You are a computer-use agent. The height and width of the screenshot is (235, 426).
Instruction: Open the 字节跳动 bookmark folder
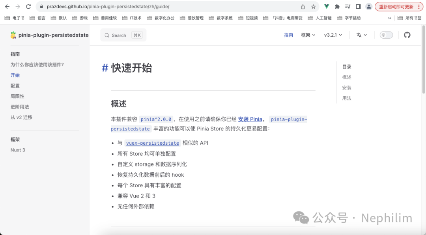[349, 18]
